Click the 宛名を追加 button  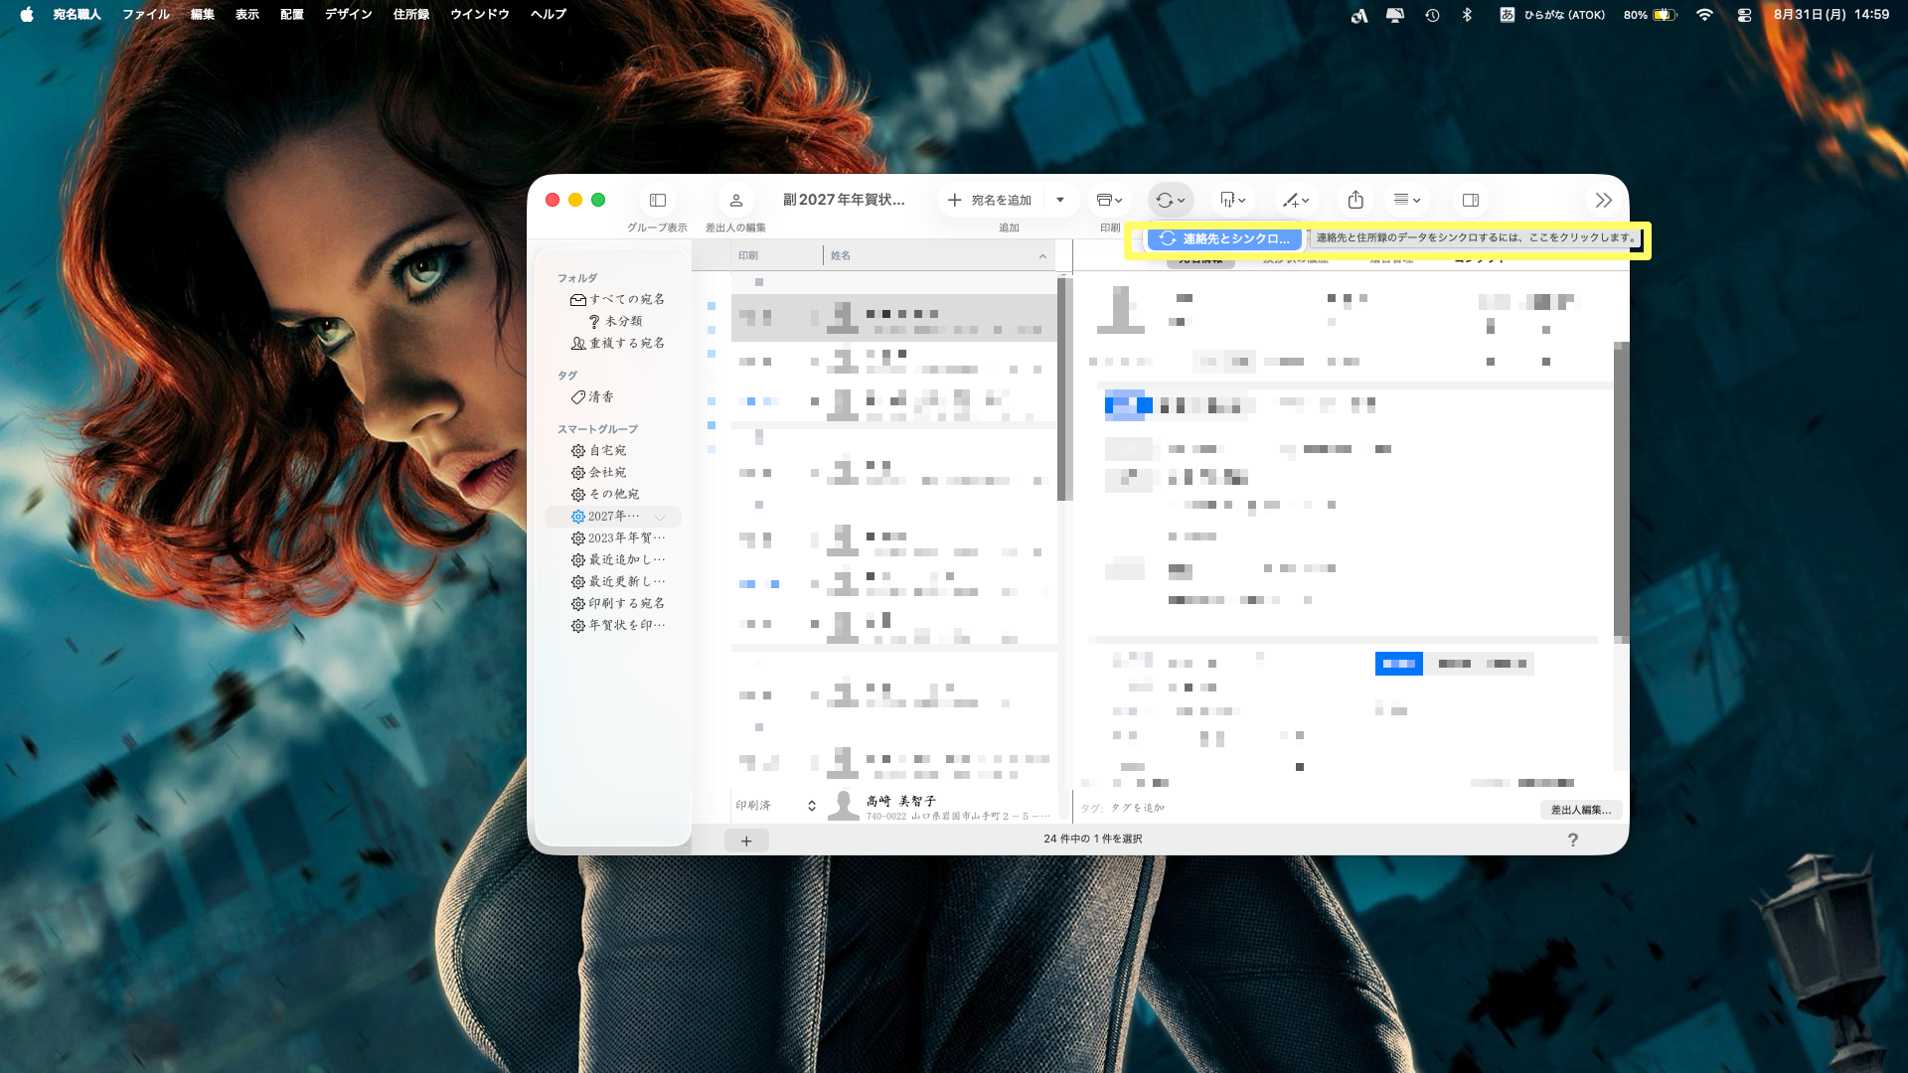(990, 200)
